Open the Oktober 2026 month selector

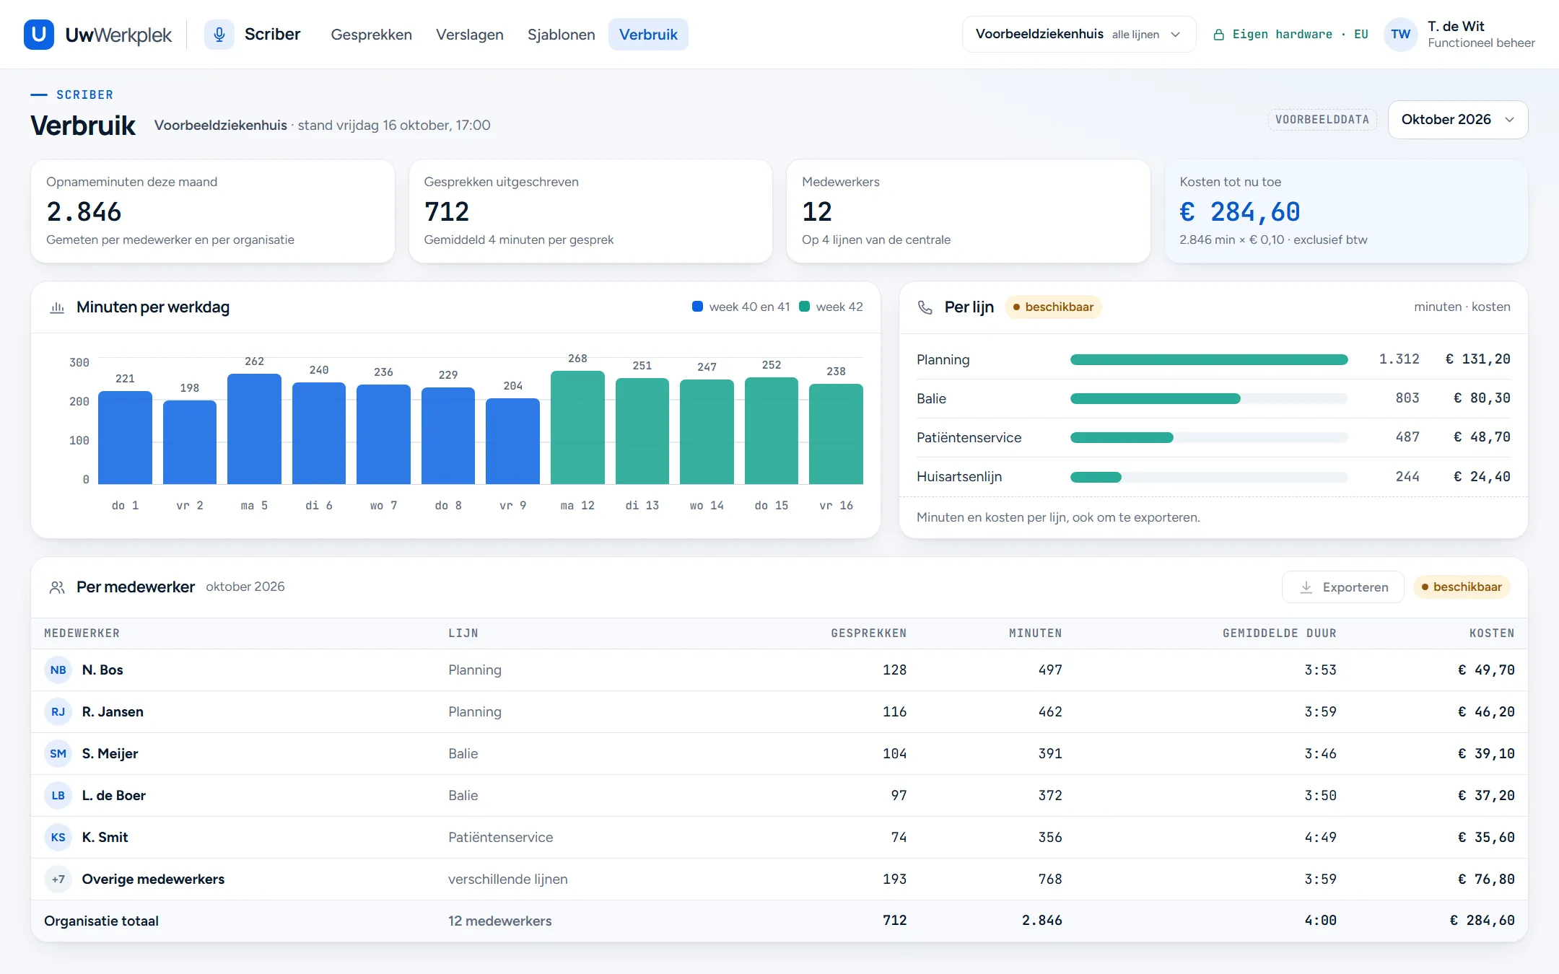click(1457, 120)
